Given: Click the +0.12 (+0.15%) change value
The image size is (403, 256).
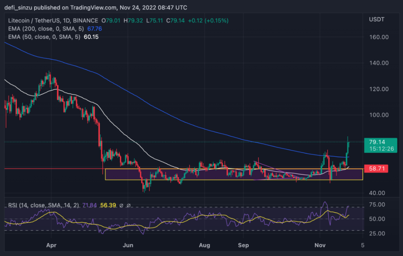Looking at the screenshot, I should point(208,21).
